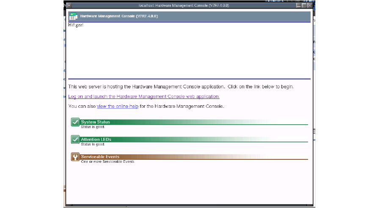This screenshot has width=378, height=208.
Task: Select the Attention LEDs header bar
Action: (194, 140)
